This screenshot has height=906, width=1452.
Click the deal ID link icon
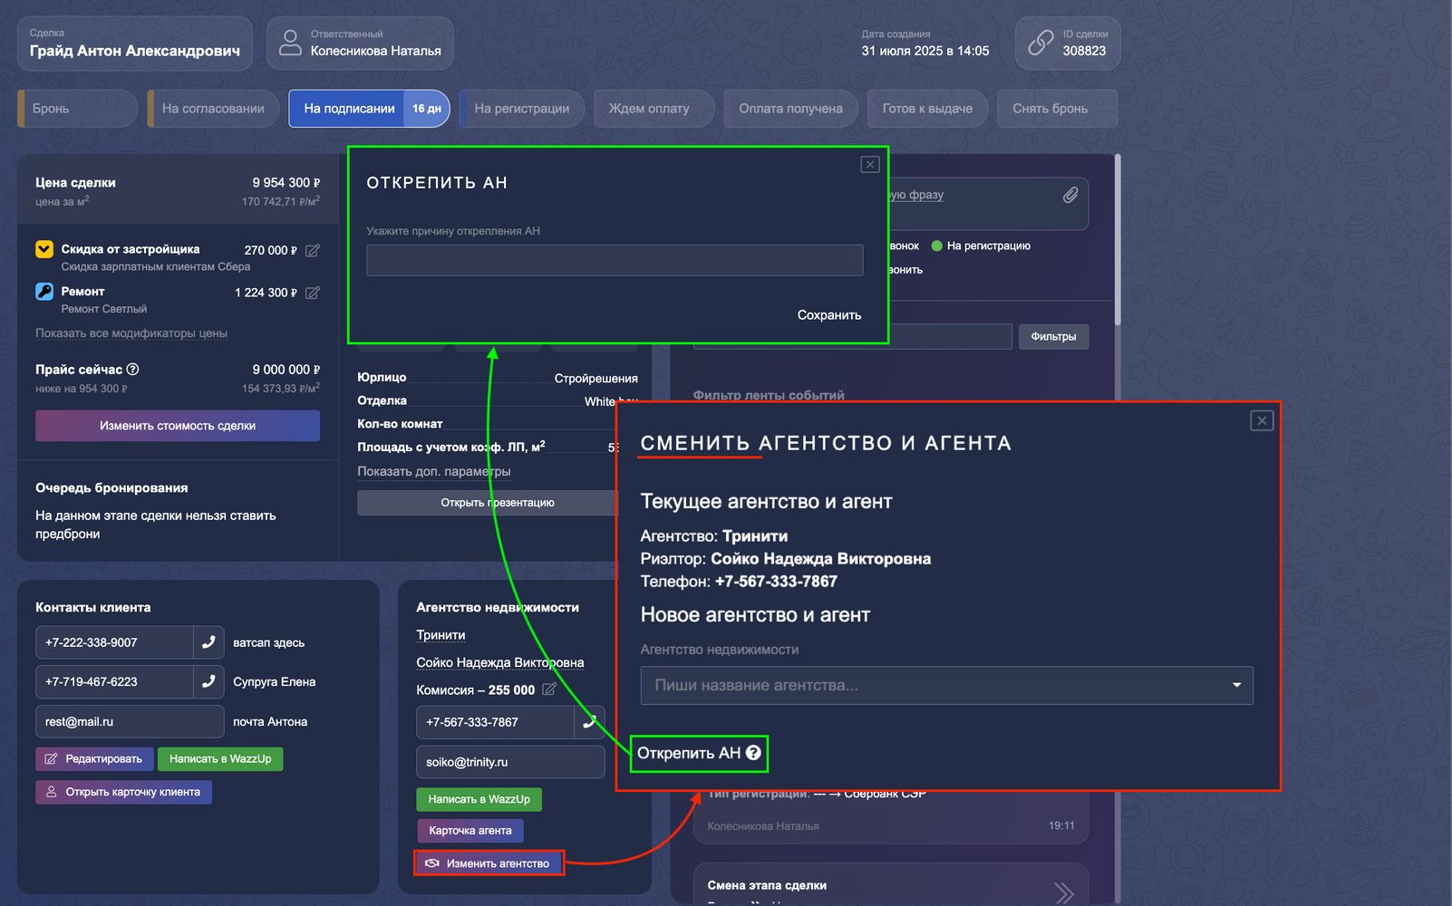[1040, 43]
